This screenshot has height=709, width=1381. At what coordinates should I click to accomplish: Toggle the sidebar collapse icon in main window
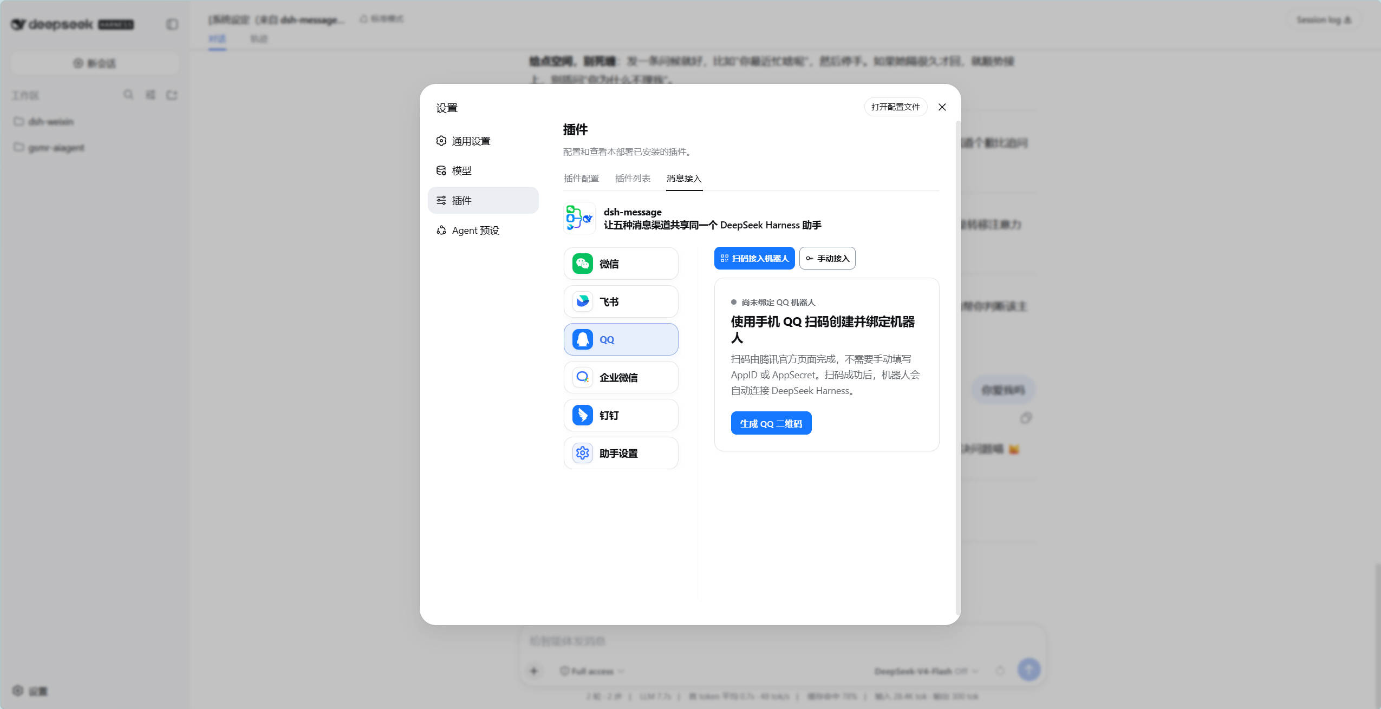click(172, 24)
